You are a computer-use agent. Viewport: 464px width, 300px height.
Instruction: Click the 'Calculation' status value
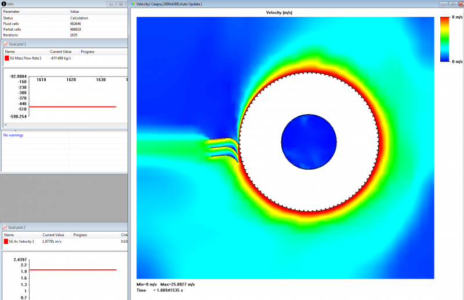coord(79,18)
